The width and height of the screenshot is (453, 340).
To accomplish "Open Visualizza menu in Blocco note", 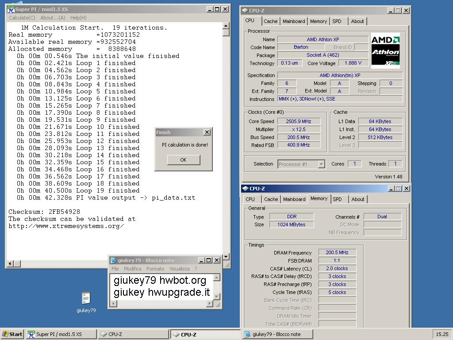I will click(180, 269).
